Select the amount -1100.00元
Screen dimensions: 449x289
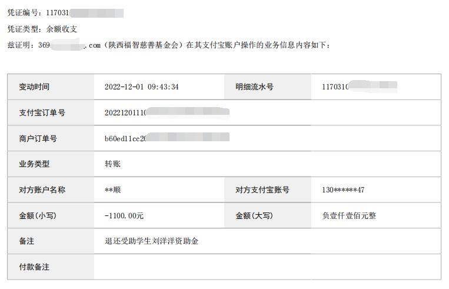coord(124,215)
